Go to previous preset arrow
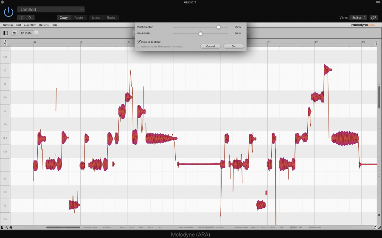Screen dimensions: 382x238 point(22,17)
